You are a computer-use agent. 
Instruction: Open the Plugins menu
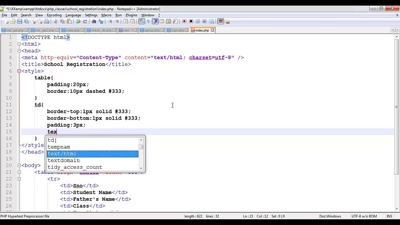click(131, 15)
